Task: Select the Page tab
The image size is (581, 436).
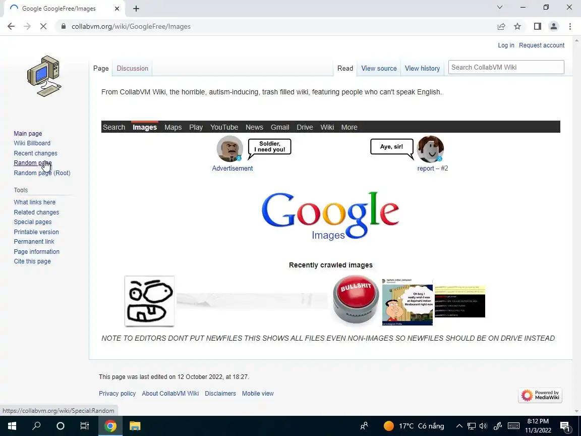Action: pos(101,68)
